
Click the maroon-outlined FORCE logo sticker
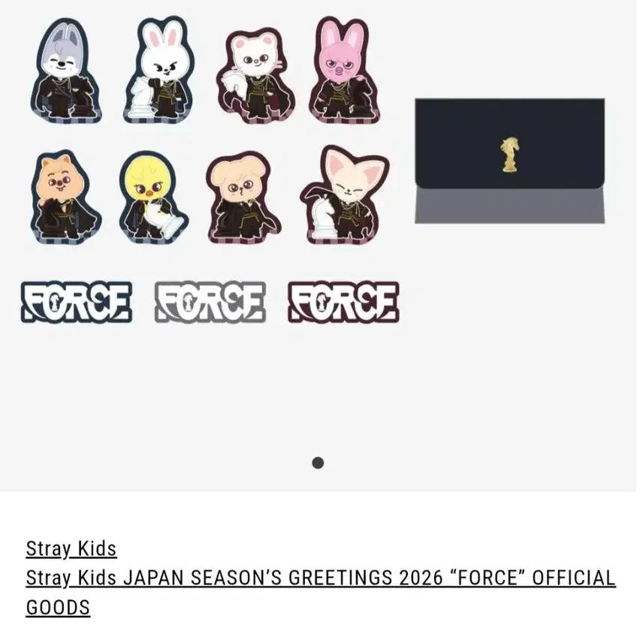(x=343, y=302)
